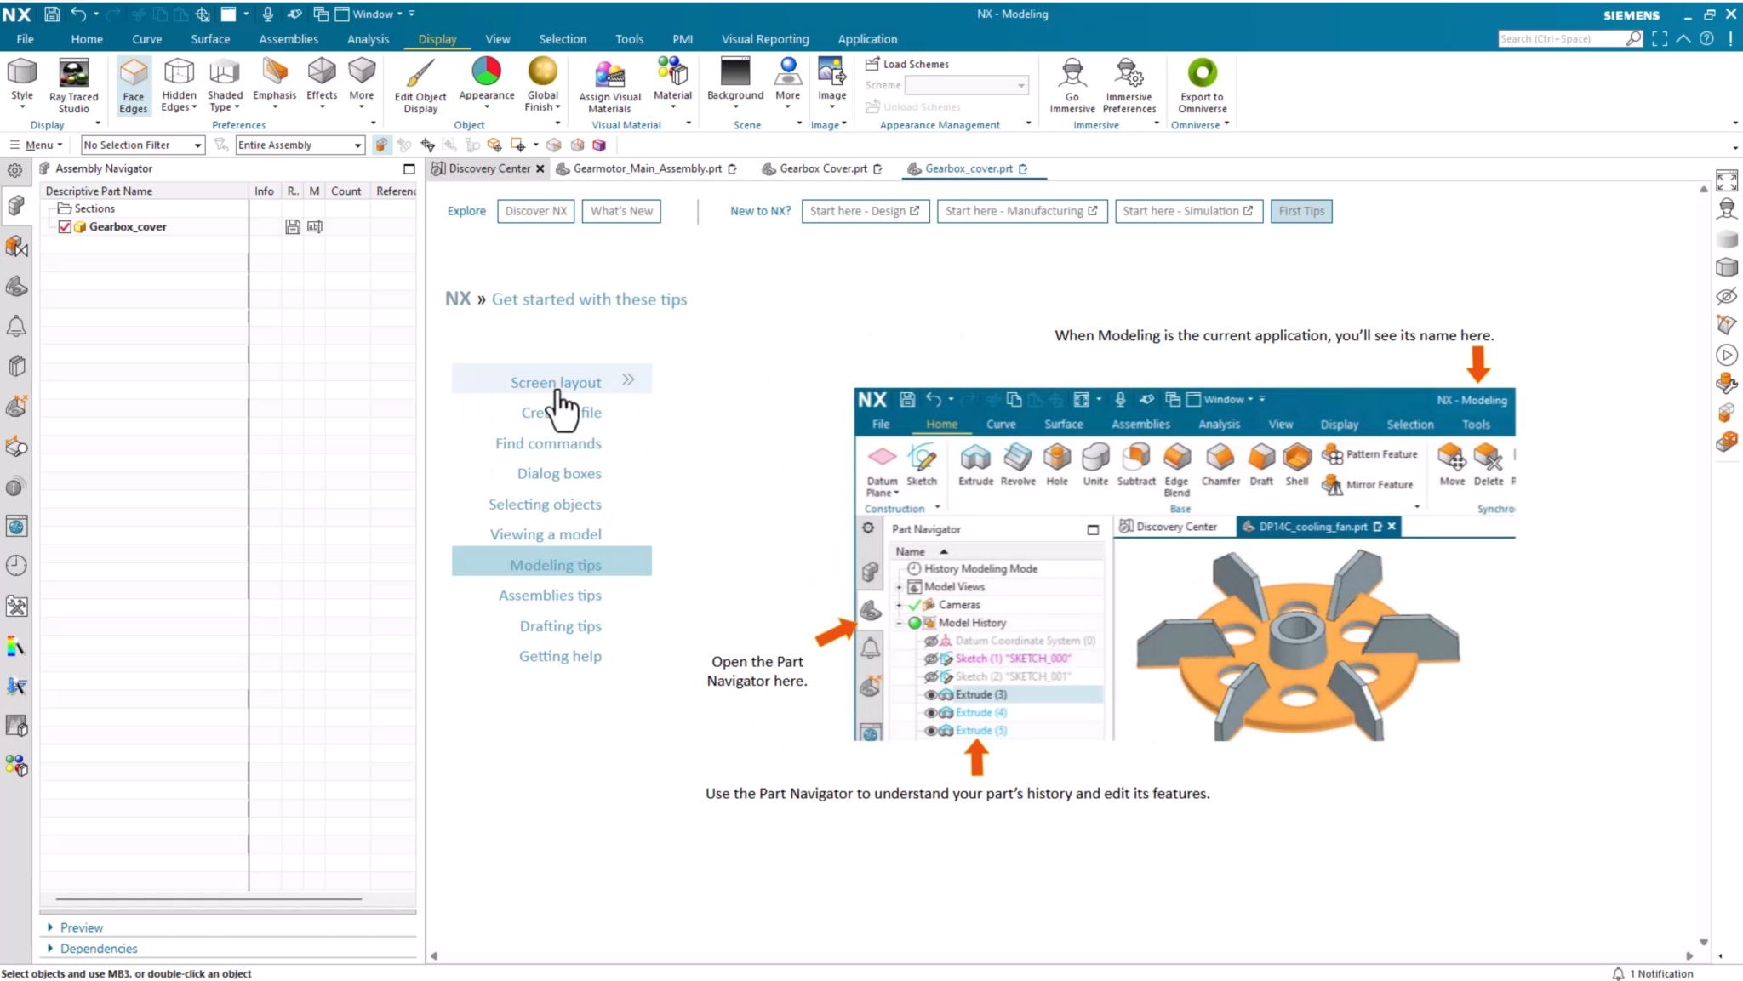Open Ray Traced Studio
The height and width of the screenshot is (981, 1743).
click(x=73, y=84)
